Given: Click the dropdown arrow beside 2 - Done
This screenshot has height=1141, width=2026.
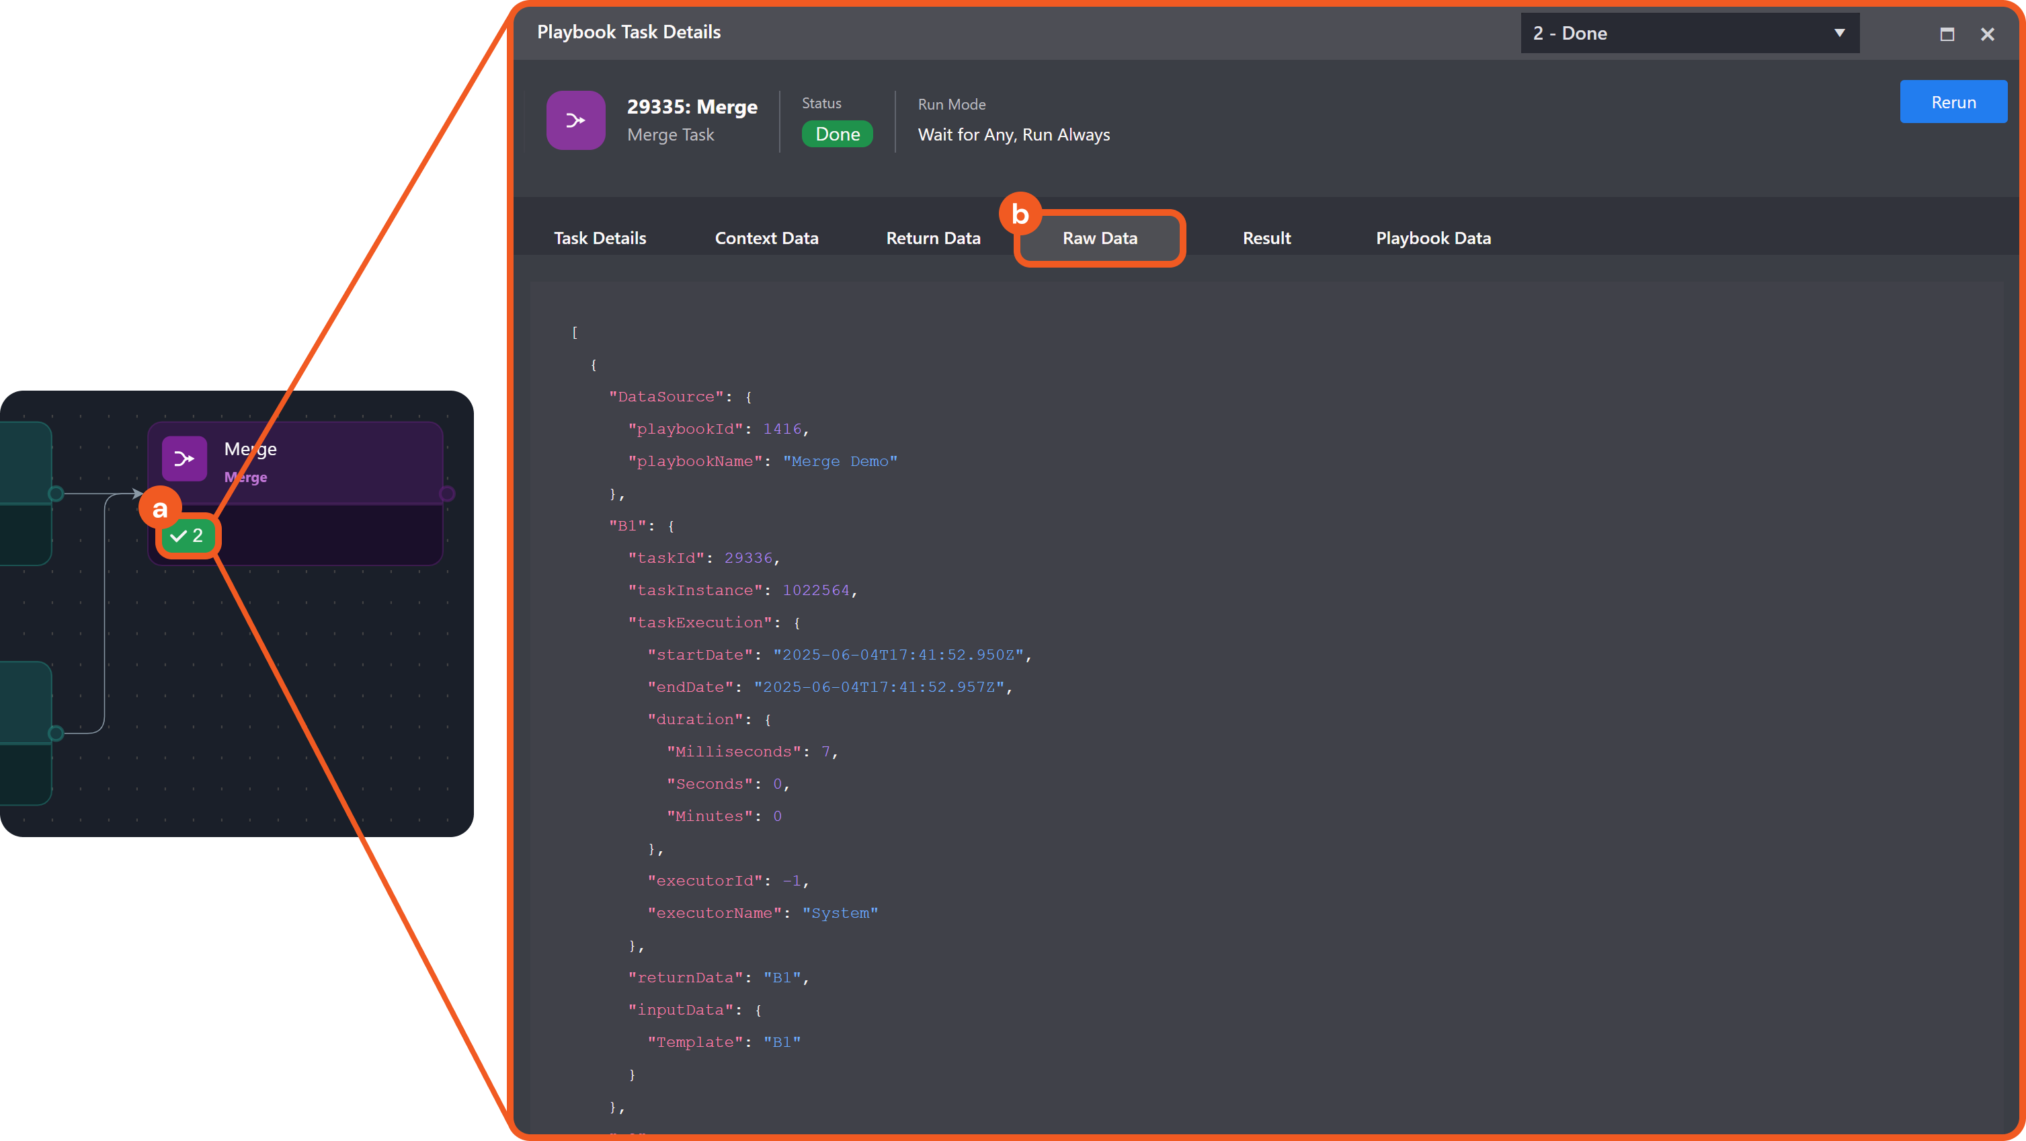Looking at the screenshot, I should pyautogui.click(x=1840, y=33).
